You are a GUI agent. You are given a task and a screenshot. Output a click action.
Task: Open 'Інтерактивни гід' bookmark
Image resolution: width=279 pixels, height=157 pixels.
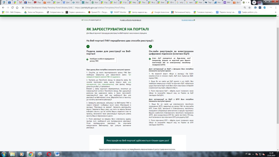point(55,12)
